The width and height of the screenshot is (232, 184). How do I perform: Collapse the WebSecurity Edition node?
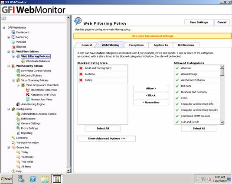point(9,66)
